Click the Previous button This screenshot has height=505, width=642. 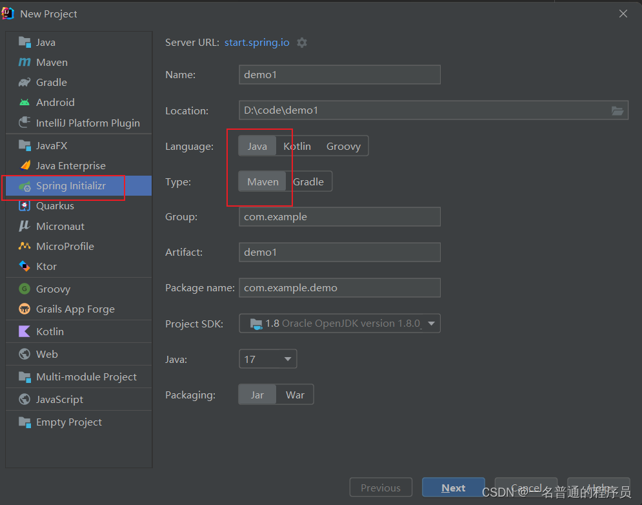pos(381,488)
